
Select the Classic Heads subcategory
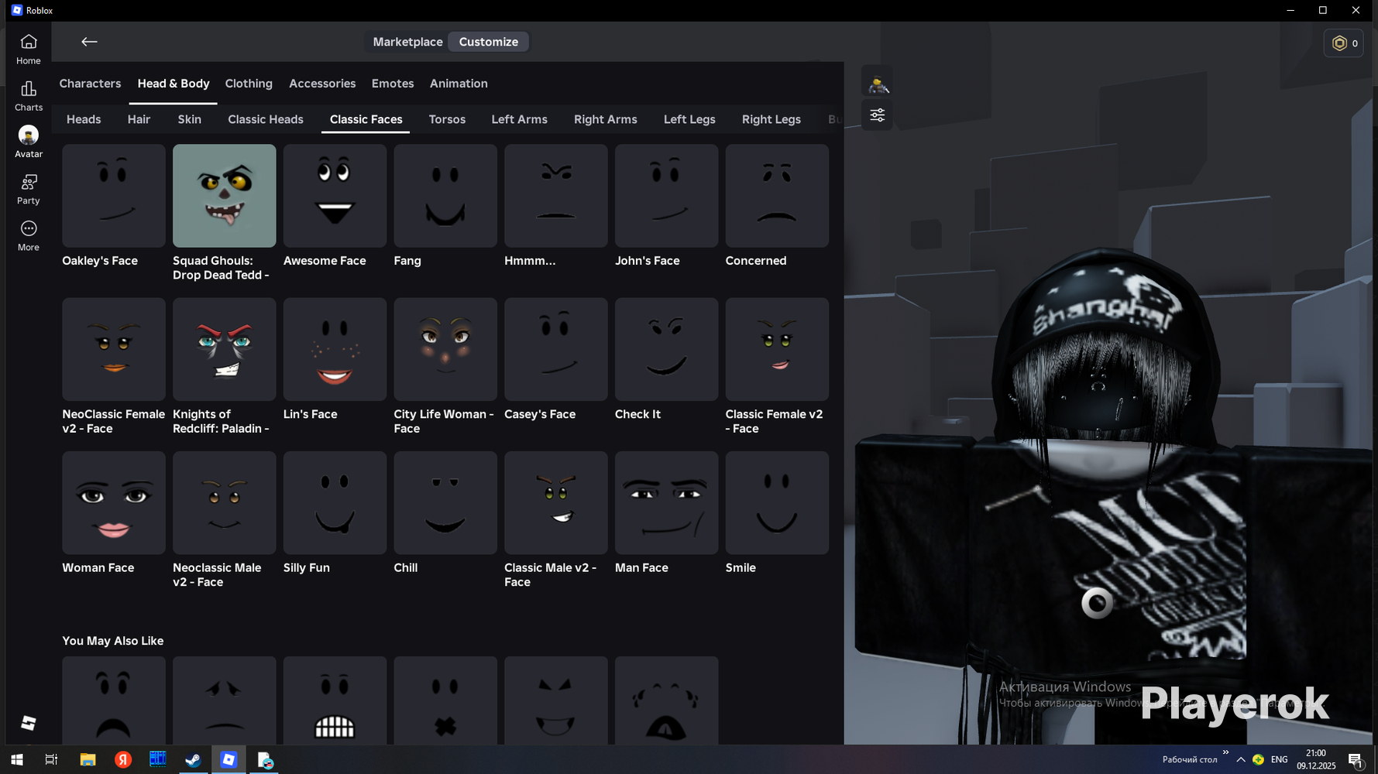266,119
